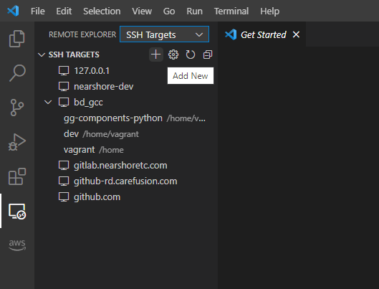The image size is (379, 289).
Task: Open the Search view in activity bar
Action: [17, 73]
